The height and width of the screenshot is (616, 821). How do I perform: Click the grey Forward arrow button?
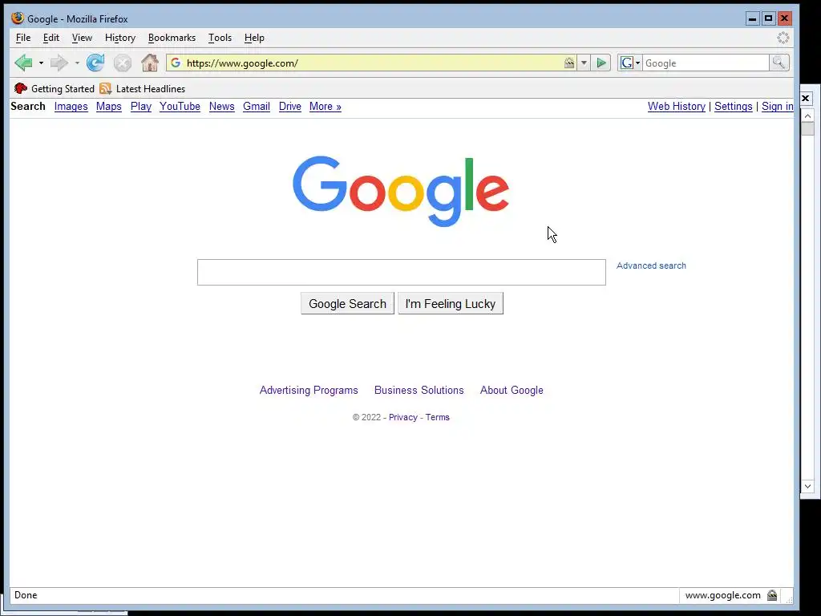59,63
